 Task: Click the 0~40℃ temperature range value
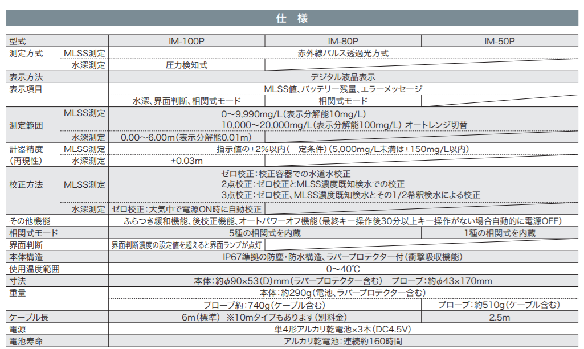click(x=342, y=269)
